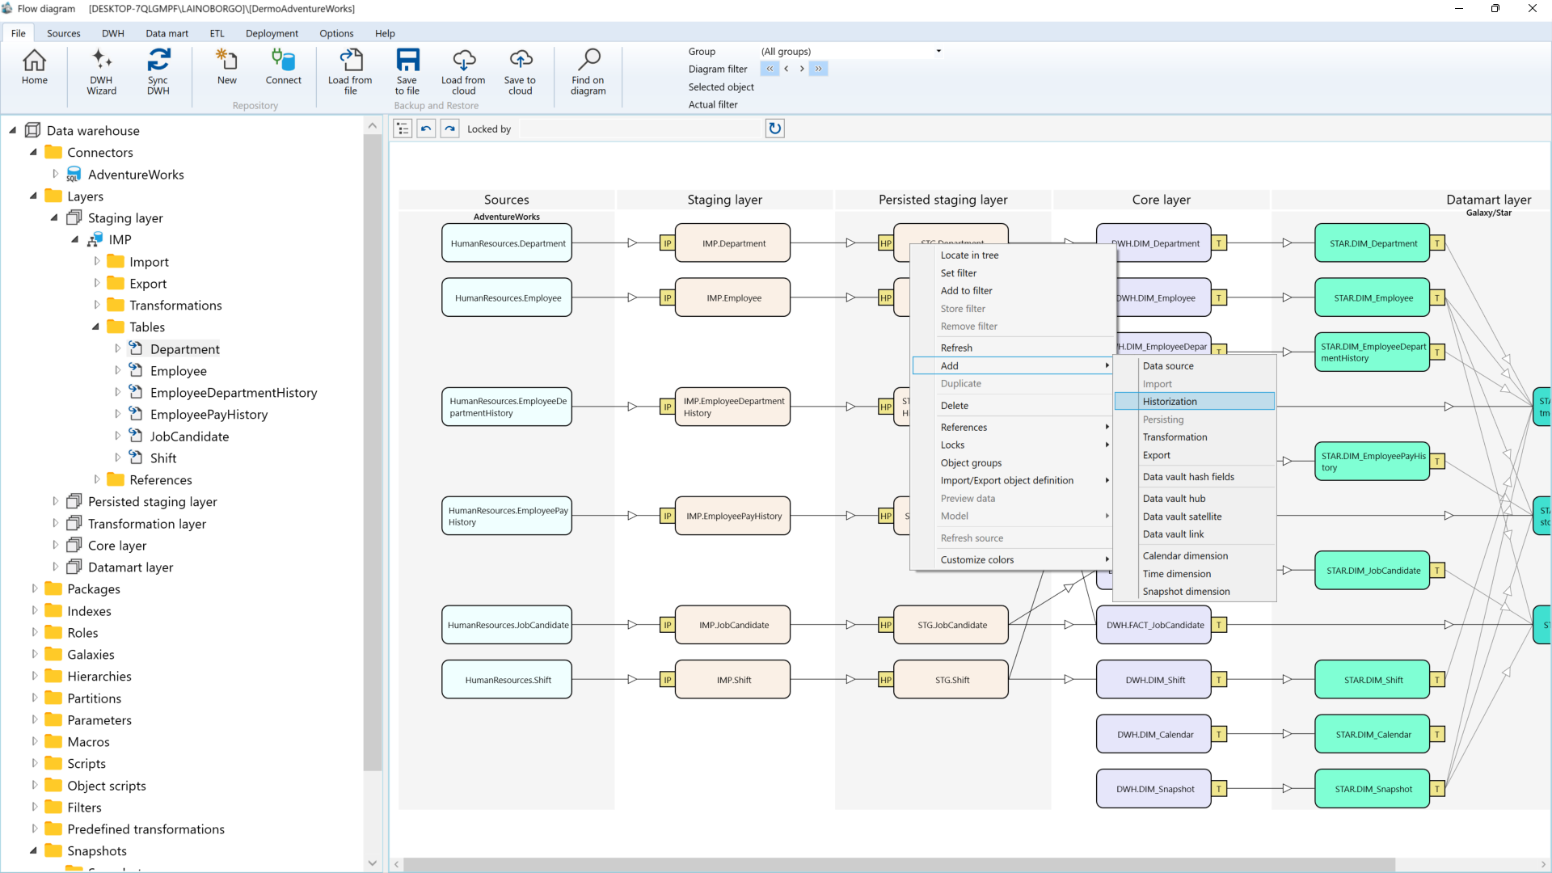Click the HP badge of STG.JobCandidate

(885, 625)
